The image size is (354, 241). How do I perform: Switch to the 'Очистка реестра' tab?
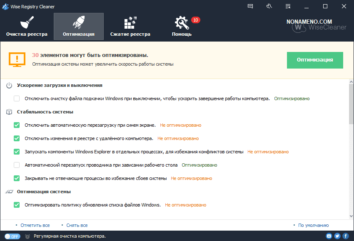[x=27, y=26]
